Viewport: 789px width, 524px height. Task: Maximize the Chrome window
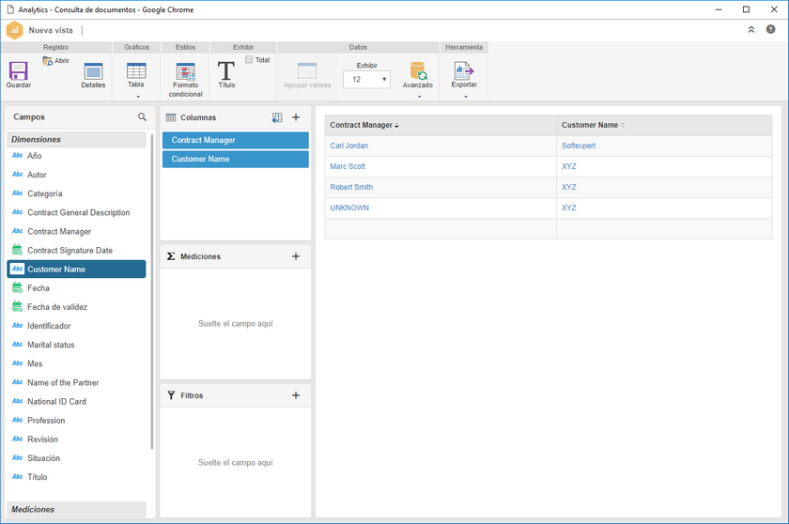coord(746,9)
